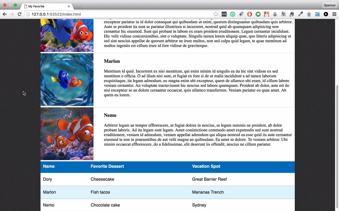Click the Marlon swirl fish image
The image size is (339, 211).
point(67,80)
